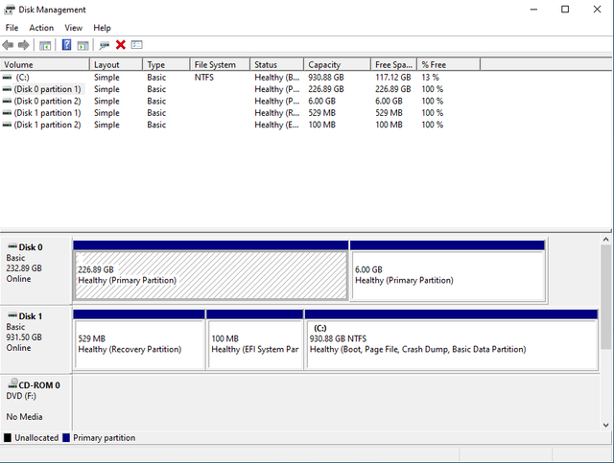Image resolution: width=614 pixels, height=463 pixels.
Task: Click drive icon of Disk 0 partition 1 row
Action: [x=7, y=89]
